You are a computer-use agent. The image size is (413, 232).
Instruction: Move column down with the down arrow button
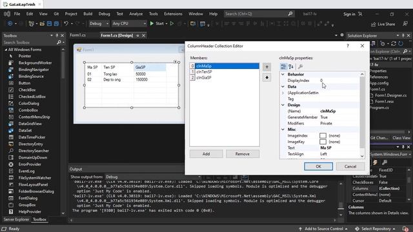267,77
